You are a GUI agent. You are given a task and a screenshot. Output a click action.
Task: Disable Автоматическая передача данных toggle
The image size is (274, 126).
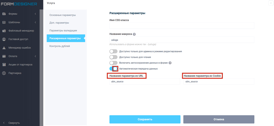(113, 69)
